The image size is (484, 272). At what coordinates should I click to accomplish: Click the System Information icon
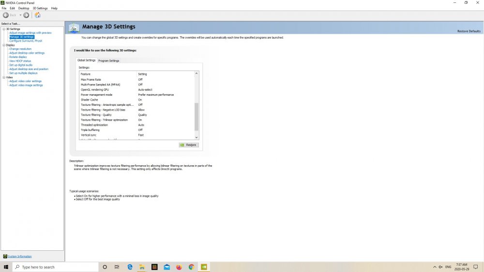[5, 256]
